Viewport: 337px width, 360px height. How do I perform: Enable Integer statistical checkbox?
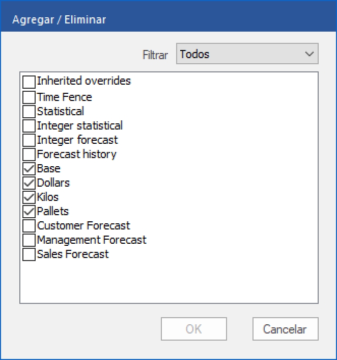pos(29,126)
